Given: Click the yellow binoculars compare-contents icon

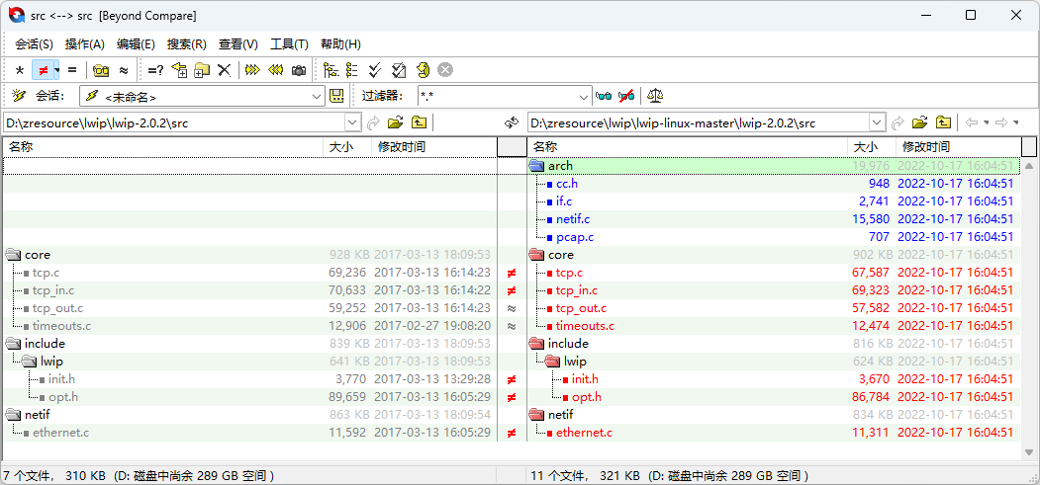Looking at the screenshot, I should click(x=101, y=70).
